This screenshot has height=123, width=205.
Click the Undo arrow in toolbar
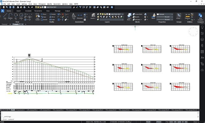tap(29, 7)
